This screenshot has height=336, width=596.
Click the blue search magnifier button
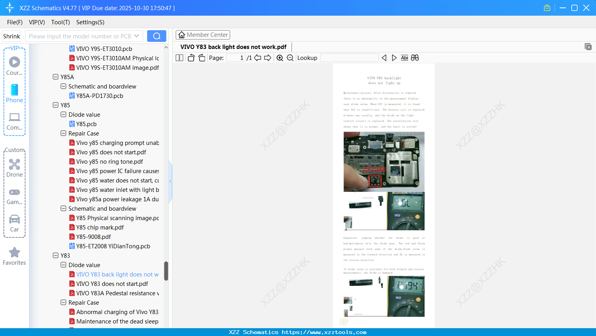(x=157, y=36)
